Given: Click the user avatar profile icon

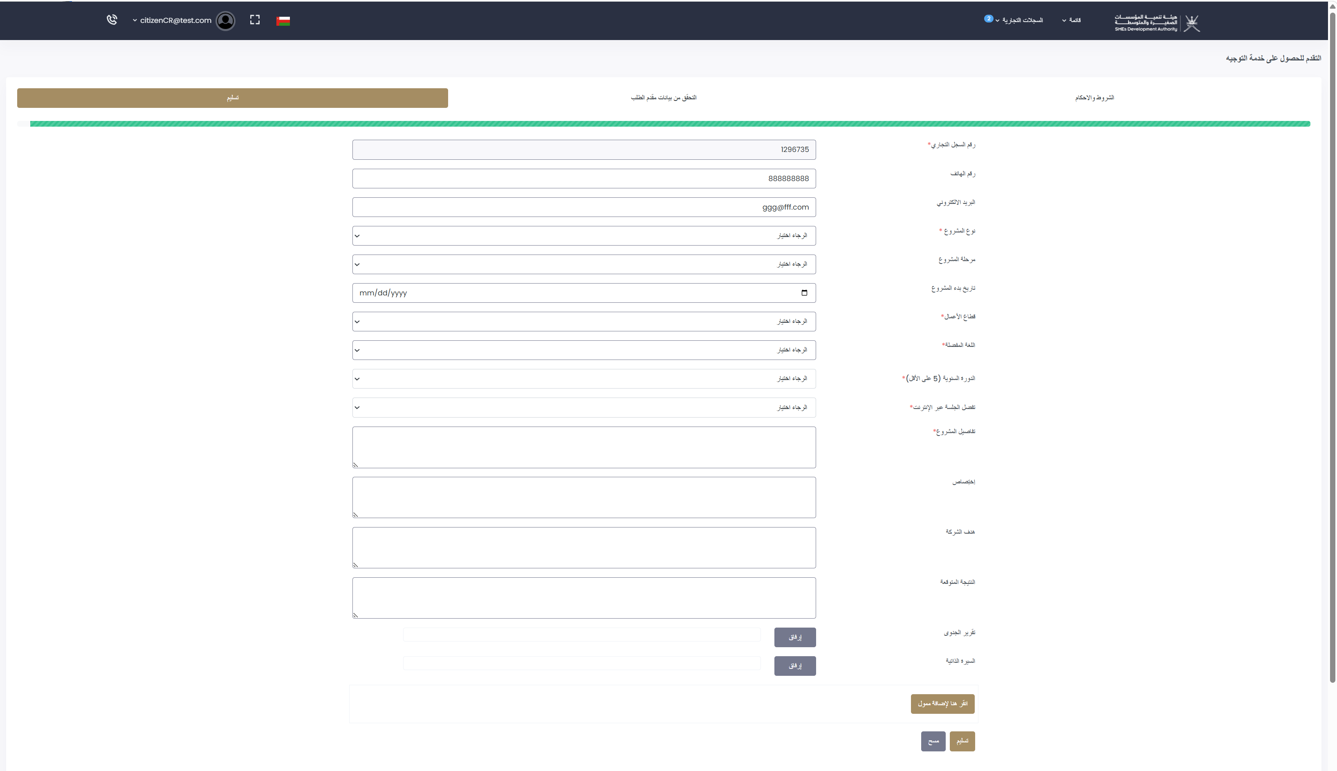Looking at the screenshot, I should coord(226,21).
